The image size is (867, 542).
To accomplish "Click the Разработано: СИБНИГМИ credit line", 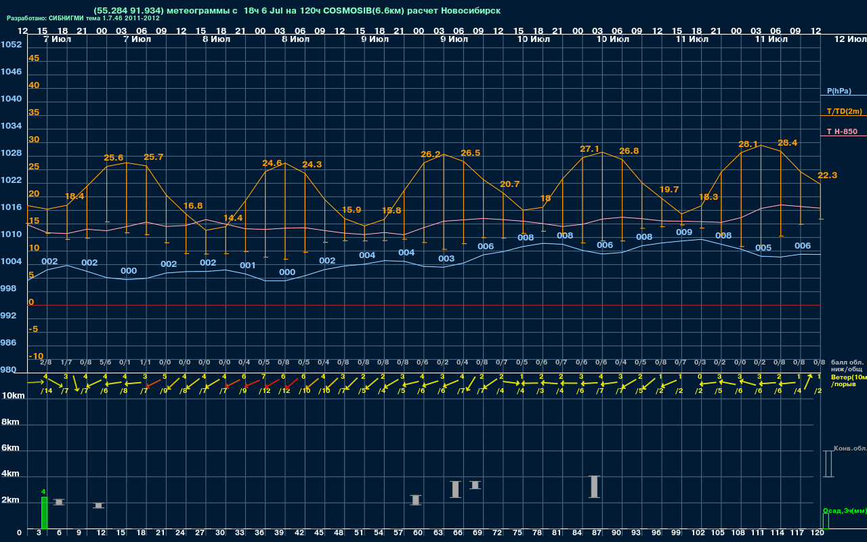I will 83,18.
